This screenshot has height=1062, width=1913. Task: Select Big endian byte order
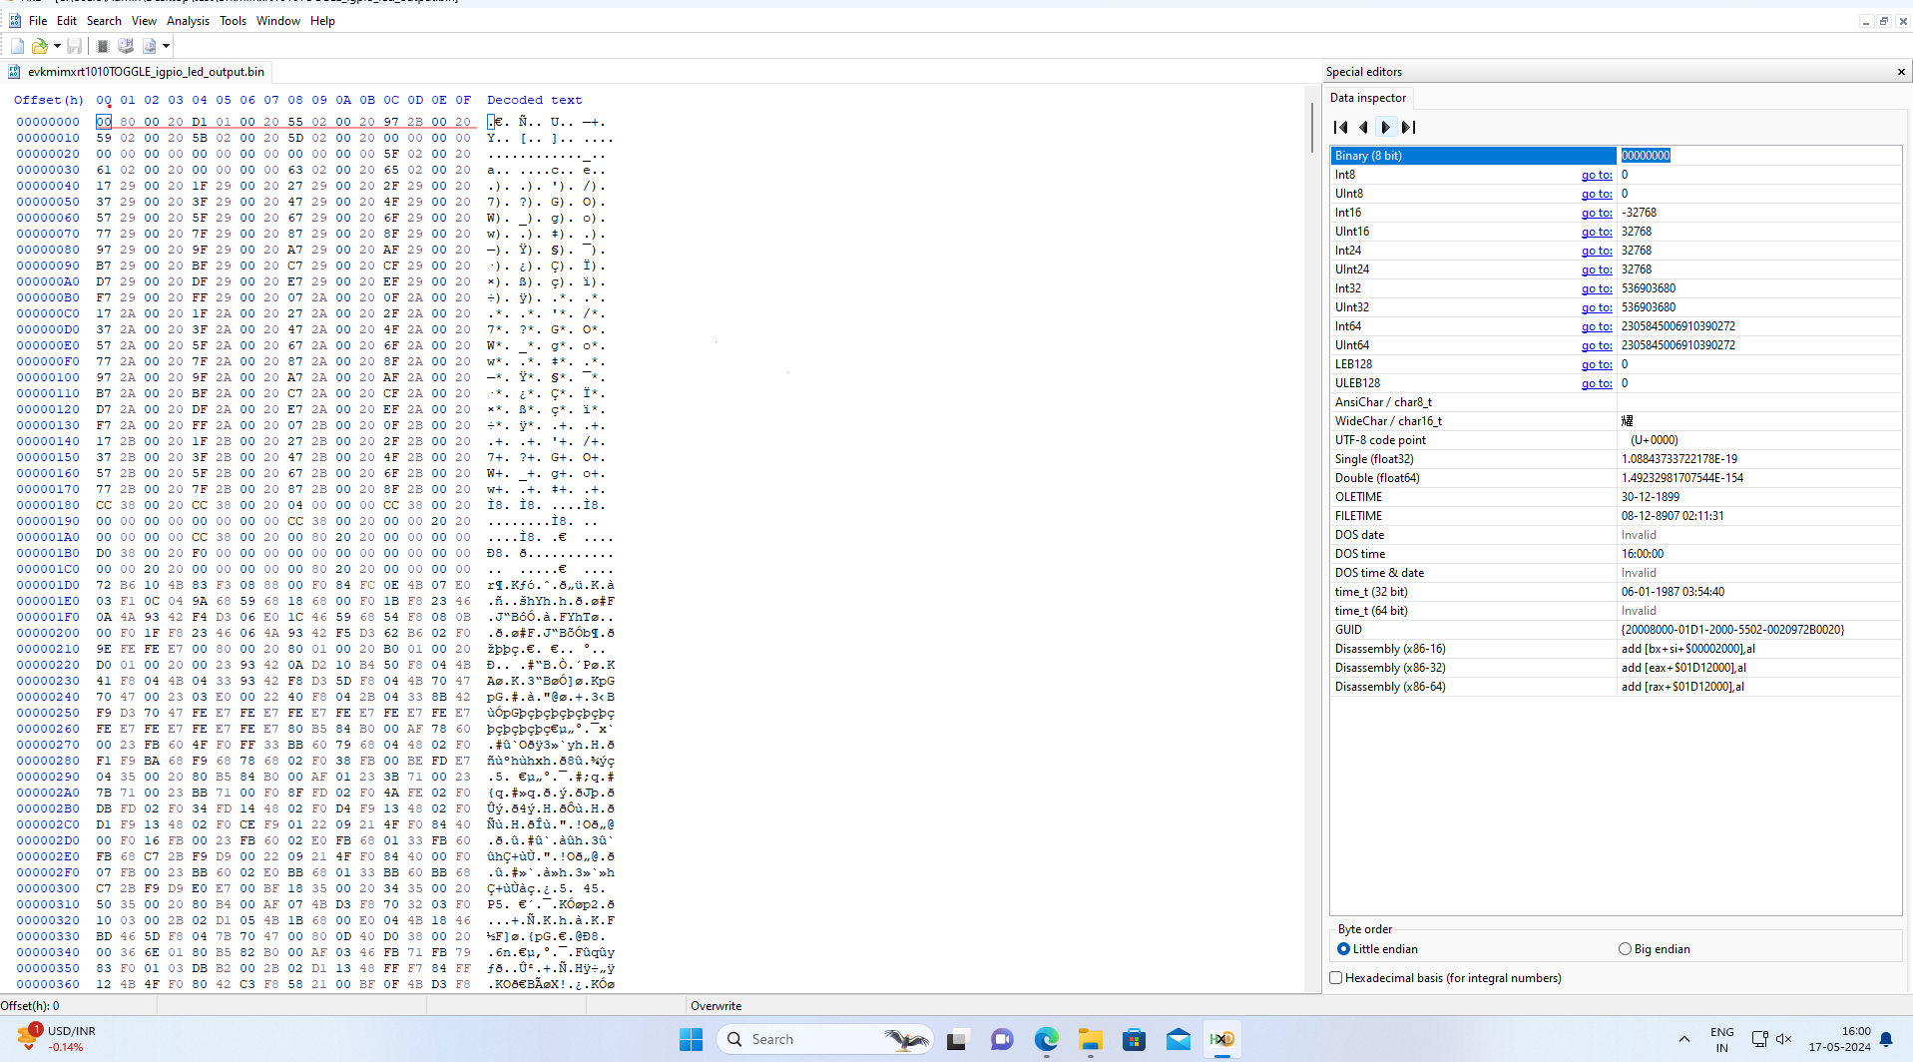click(x=1627, y=948)
